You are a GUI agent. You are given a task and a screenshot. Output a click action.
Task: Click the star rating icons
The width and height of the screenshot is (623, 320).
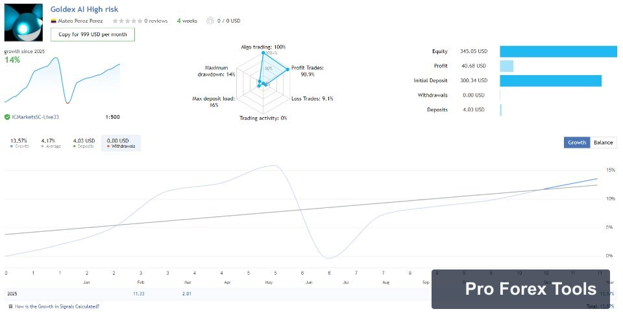coord(127,21)
